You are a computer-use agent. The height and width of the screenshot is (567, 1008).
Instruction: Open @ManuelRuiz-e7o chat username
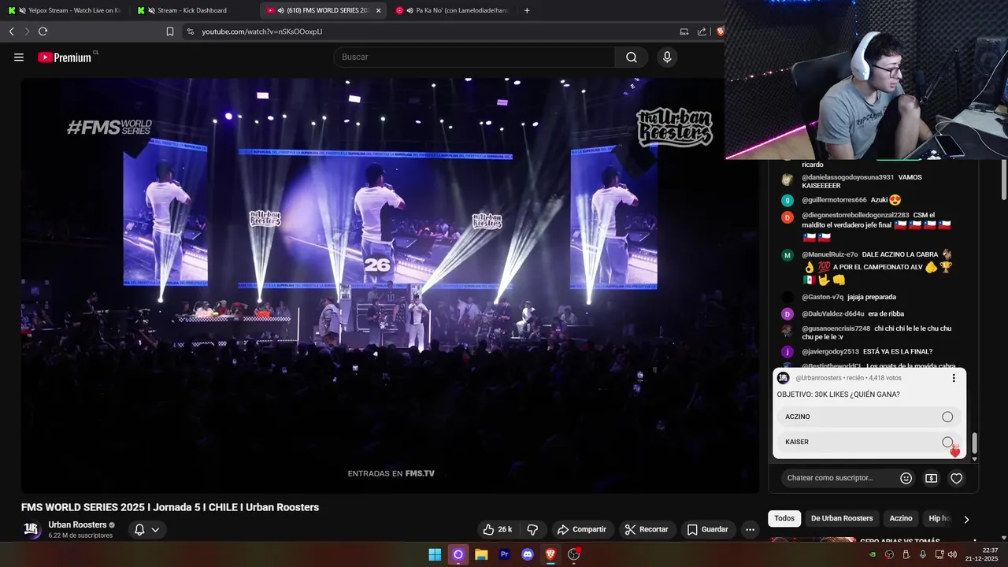click(x=830, y=254)
